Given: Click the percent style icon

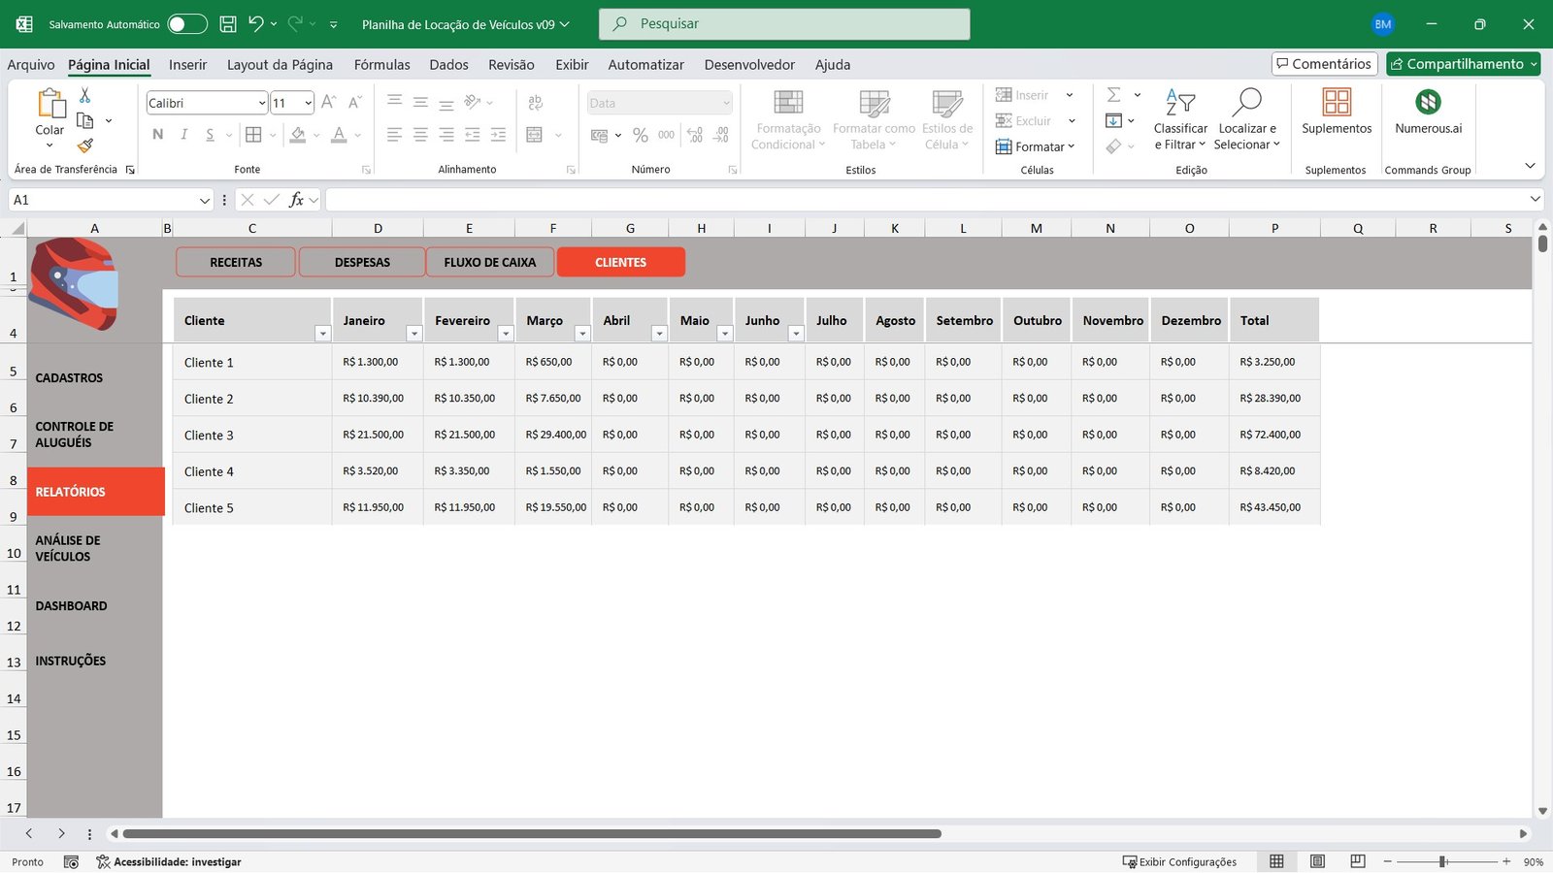Looking at the screenshot, I should pos(640,136).
